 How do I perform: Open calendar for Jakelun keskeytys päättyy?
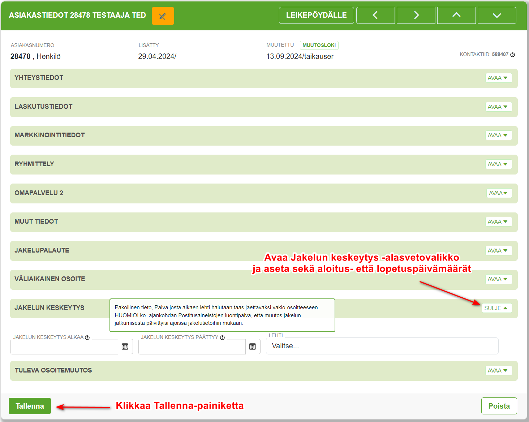pyautogui.click(x=253, y=346)
